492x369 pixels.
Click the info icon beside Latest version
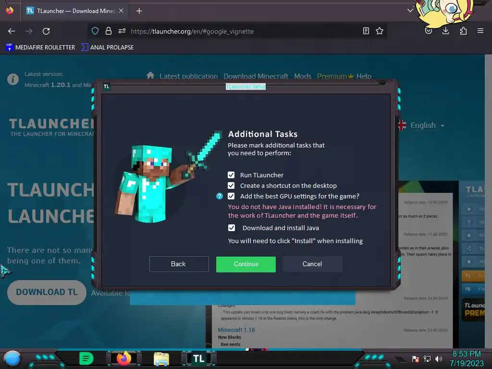click(13, 79)
